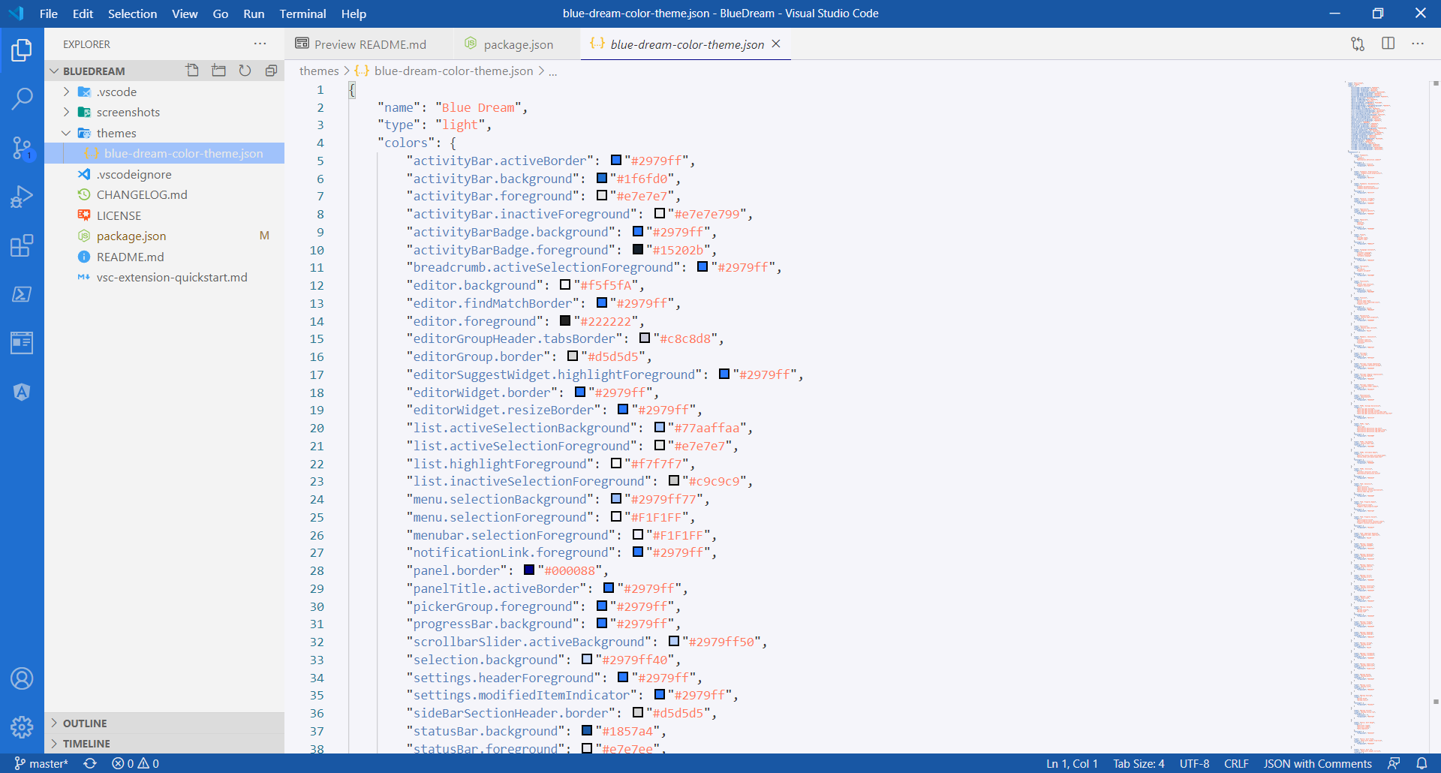Click themes breadcrumb segment
Viewport: 1441px width, 773px height.
pos(319,71)
